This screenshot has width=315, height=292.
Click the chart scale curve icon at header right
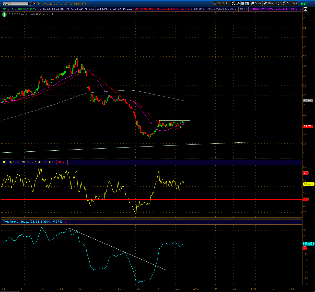click(x=305, y=9)
